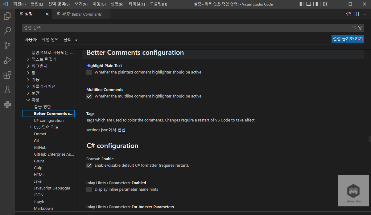Expand the 창 section
Image resolution: width=371 pixels, height=215 pixels.
28,73
